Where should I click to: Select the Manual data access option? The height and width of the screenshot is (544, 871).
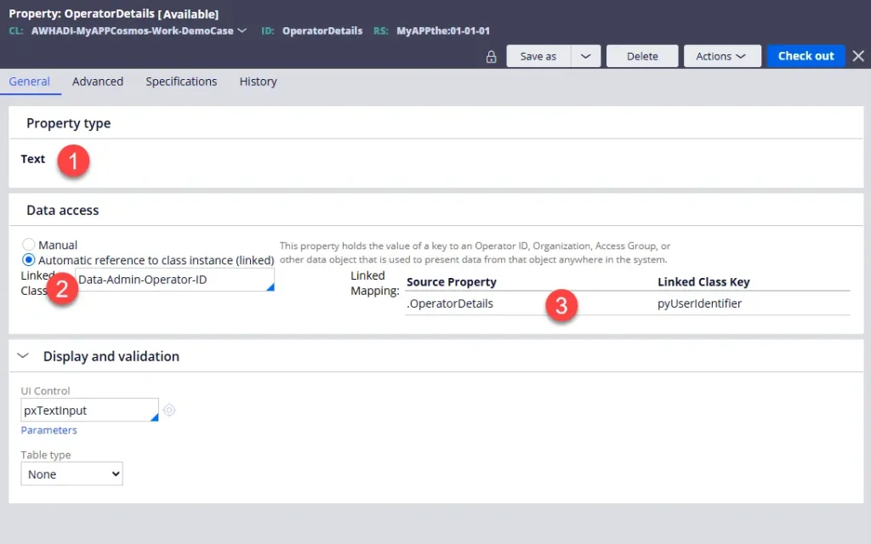pos(28,244)
